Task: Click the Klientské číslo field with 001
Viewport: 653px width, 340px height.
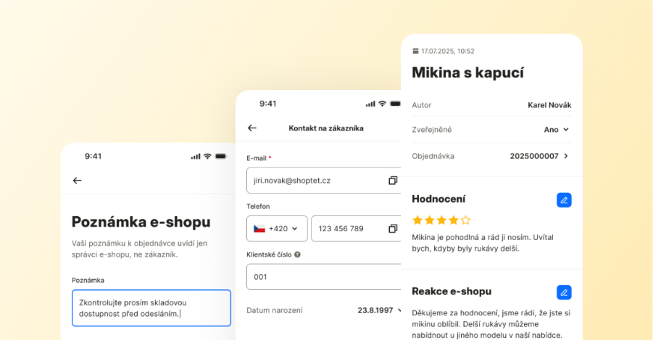Action: click(324, 277)
